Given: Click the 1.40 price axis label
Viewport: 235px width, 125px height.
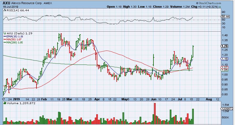Looking at the screenshot, I should click(225, 35).
